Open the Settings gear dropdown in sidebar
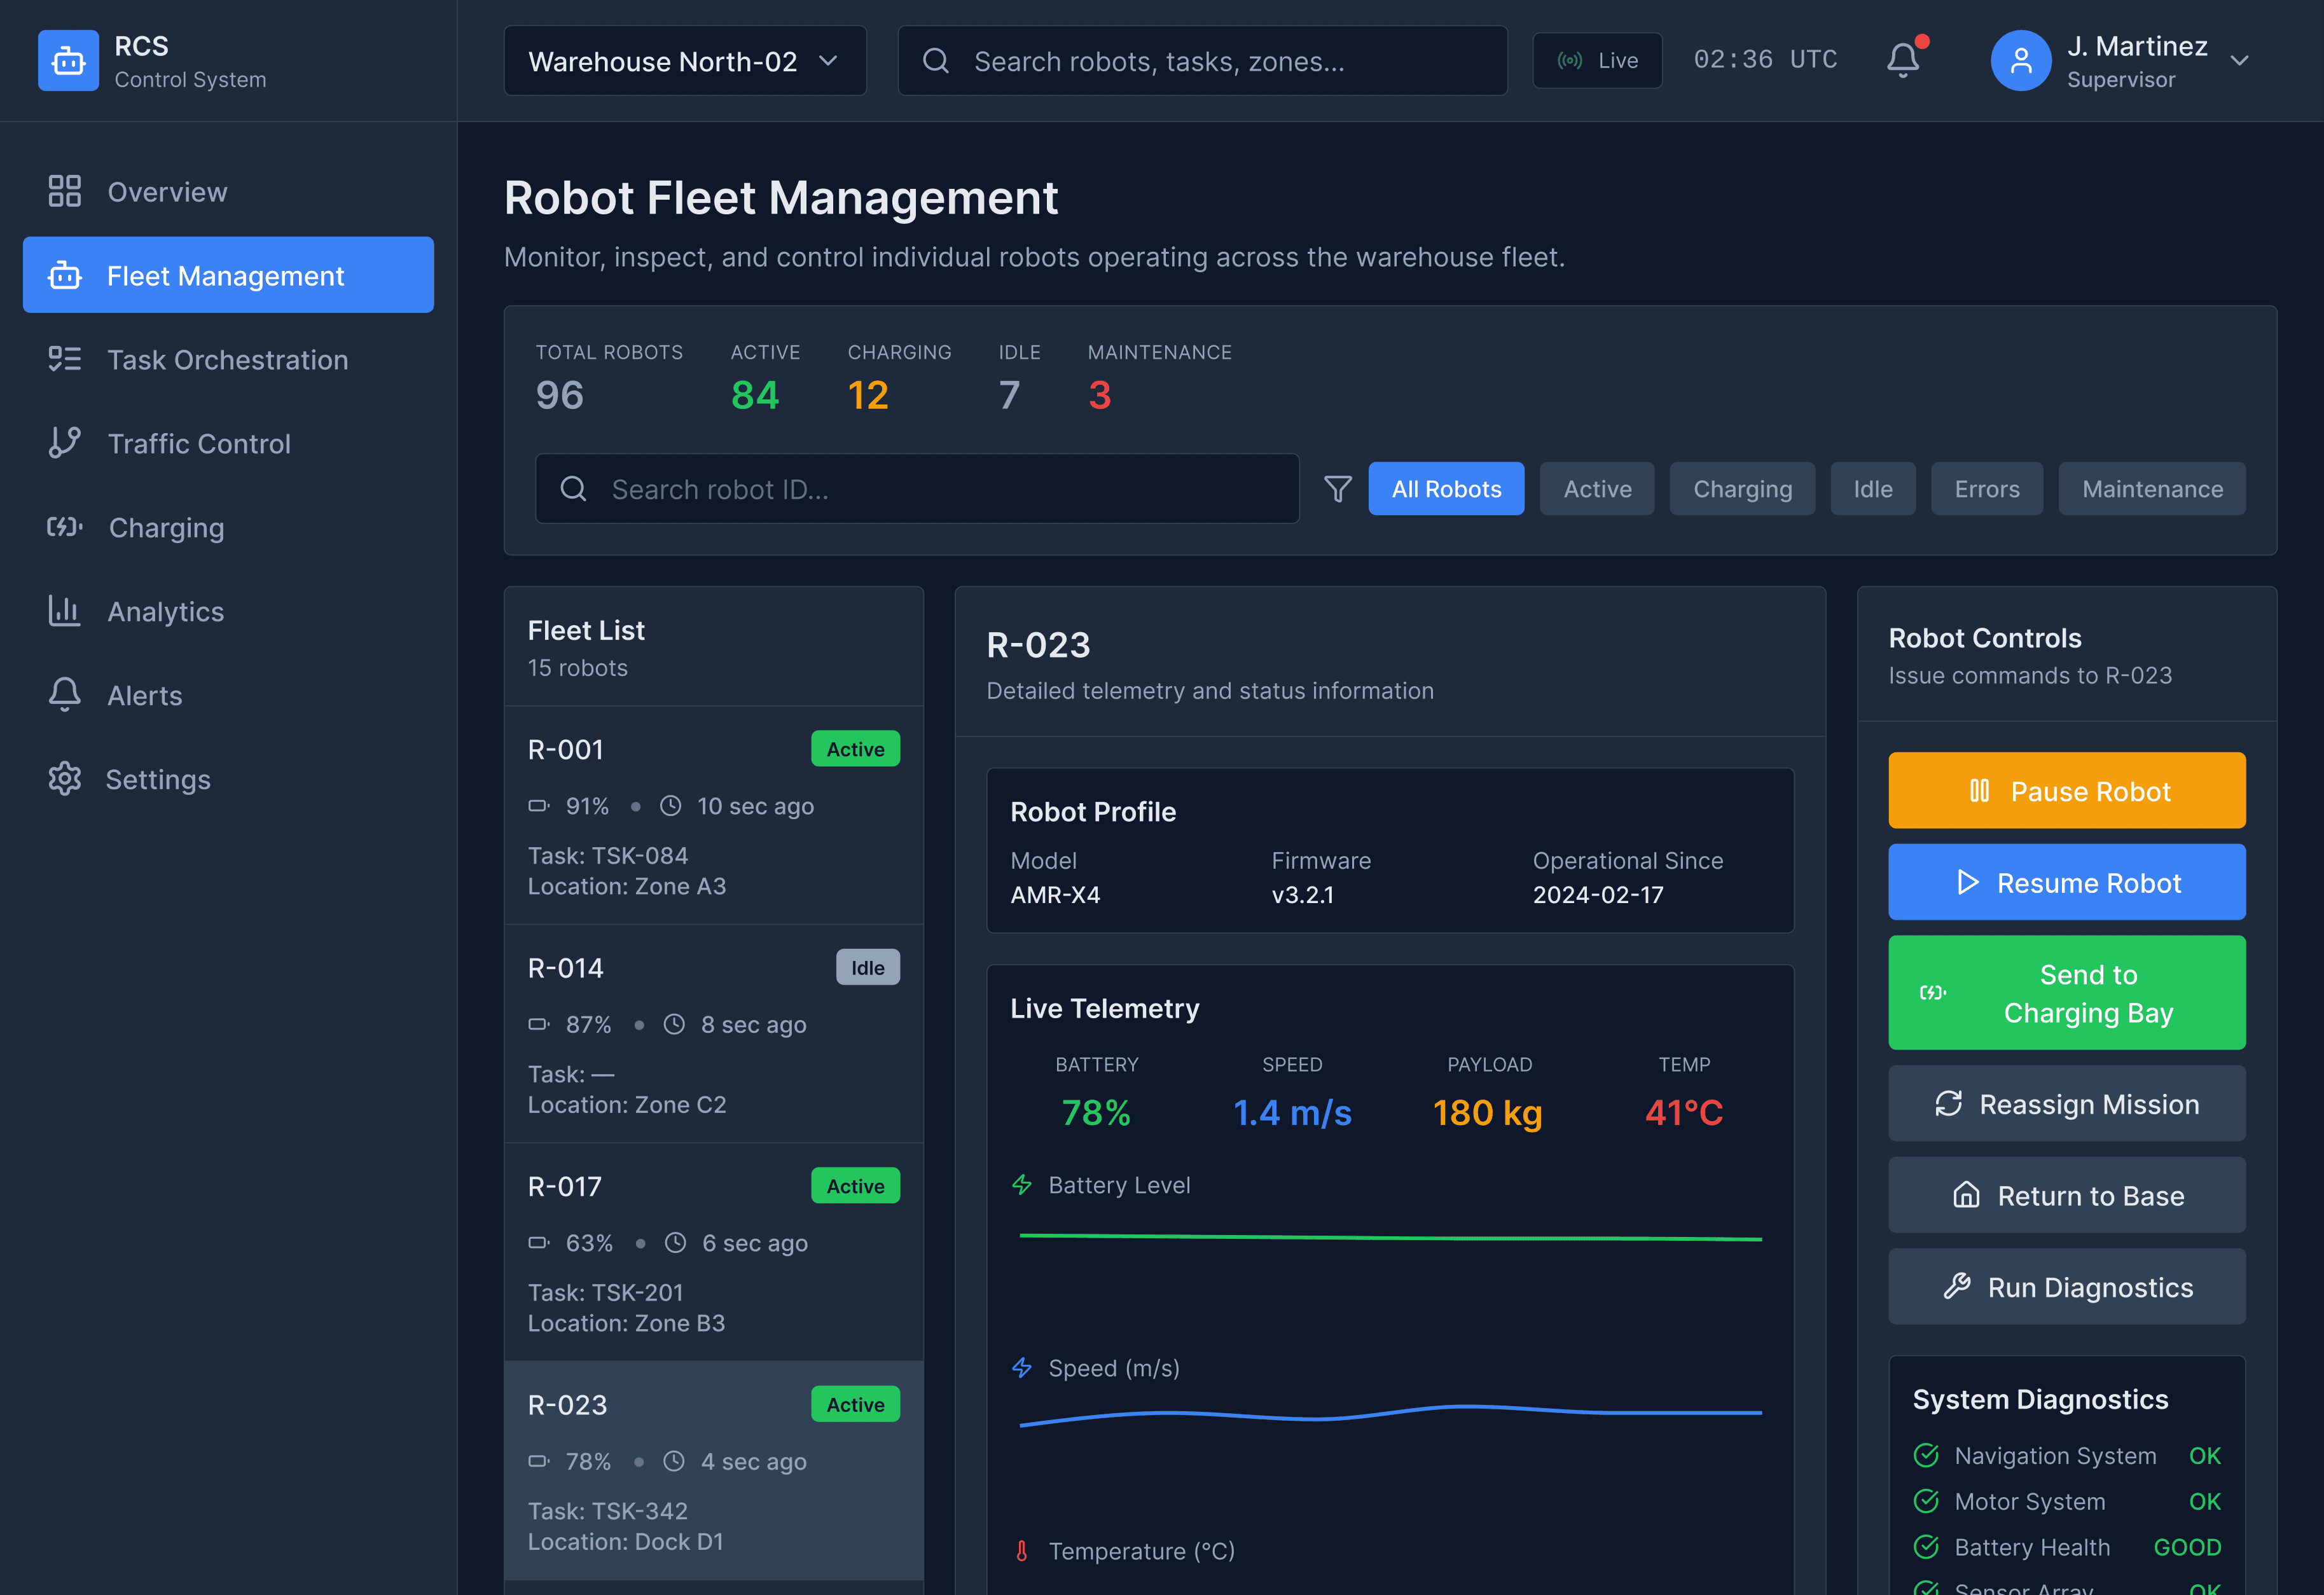Image resolution: width=2324 pixels, height=1595 pixels. pyautogui.click(x=65, y=779)
